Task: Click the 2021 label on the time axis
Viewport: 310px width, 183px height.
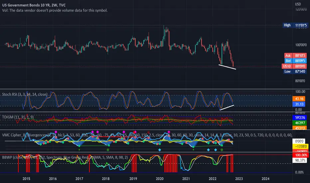Action: click(186, 179)
